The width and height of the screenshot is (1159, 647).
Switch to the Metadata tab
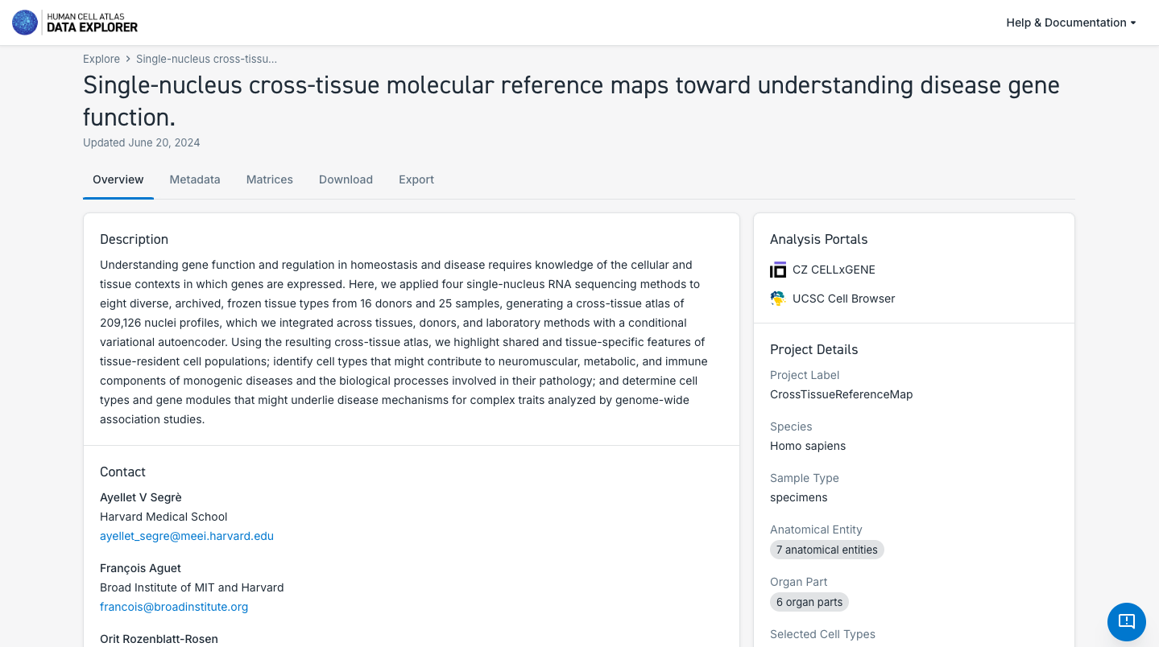click(195, 179)
